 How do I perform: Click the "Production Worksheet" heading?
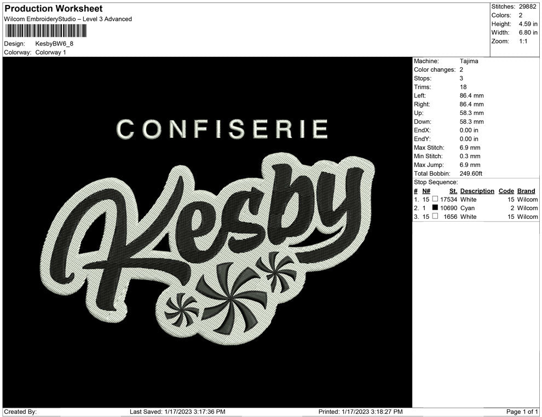[54, 9]
